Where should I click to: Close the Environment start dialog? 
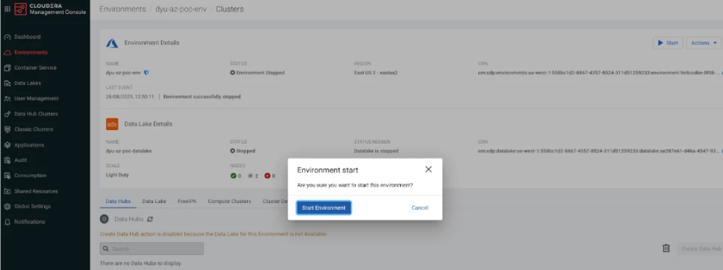coord(428,170)
